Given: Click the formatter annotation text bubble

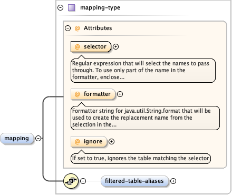Looking at the screenshot, I should pos(145,118).
